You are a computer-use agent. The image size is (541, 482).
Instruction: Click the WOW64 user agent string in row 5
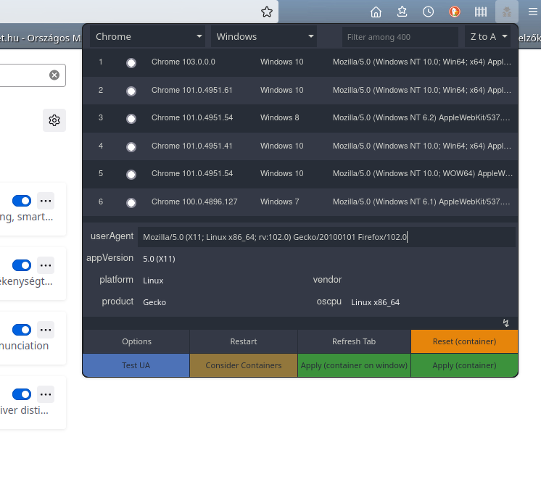423,173
